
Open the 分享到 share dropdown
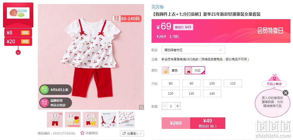132,133
